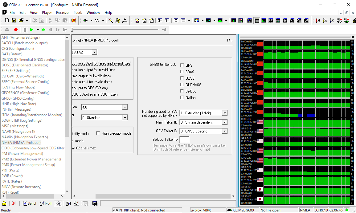Open the 0 - Standard dropdown
This screenshot has height=213, width=356.
coord(125,117)
